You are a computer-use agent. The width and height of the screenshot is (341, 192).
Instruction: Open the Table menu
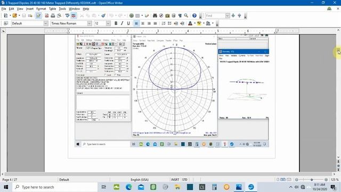52,9
